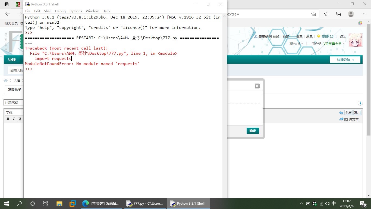Expand the 用户组 VIP至尊会员 dropdown
The height and width of the screenshot is (209, 371).
[328, 44]
